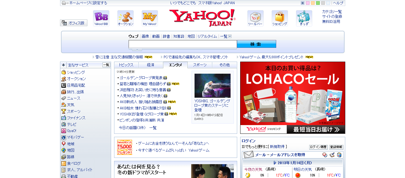Click the スポーツ trophy sidebar icon
405x178 pixels.
[64, 111]
